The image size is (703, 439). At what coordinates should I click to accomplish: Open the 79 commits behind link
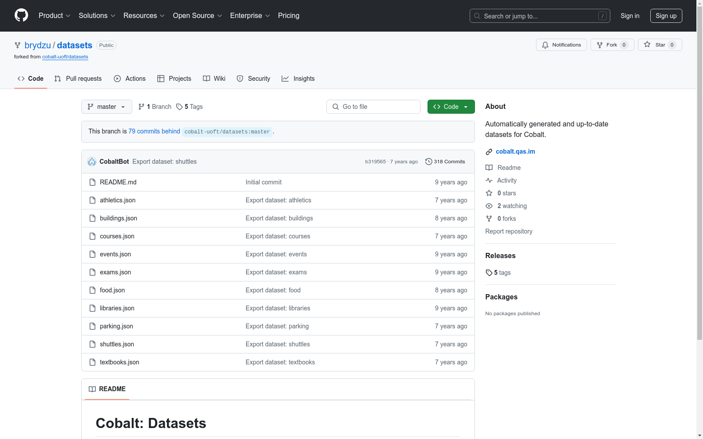coord(154,131)
